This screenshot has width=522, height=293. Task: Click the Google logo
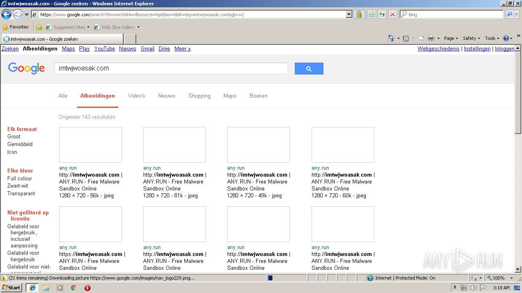pos(27,68)
